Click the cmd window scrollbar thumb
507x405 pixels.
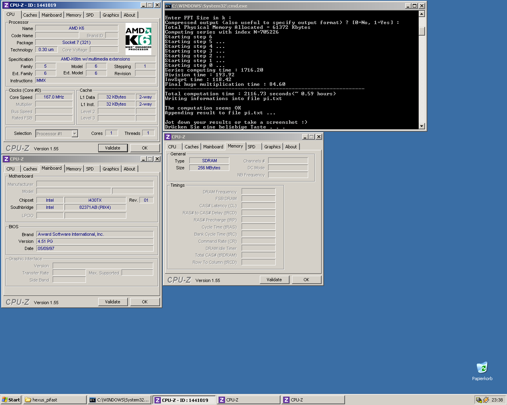(421, 31)
